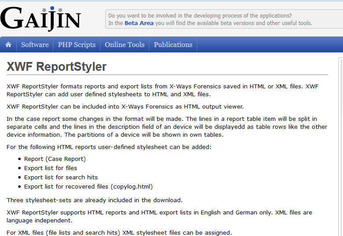Click the Gaijin logo

[x=41, y=18]
